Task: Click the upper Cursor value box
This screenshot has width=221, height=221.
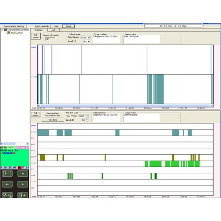Action: click(142, 39)
